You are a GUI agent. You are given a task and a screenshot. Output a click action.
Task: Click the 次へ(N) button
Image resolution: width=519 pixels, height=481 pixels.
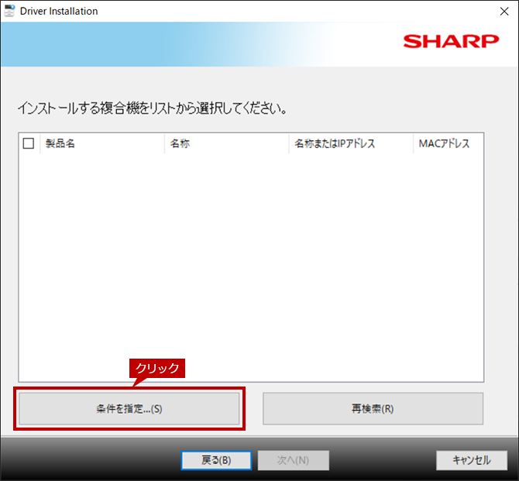(x=294, y=460)
